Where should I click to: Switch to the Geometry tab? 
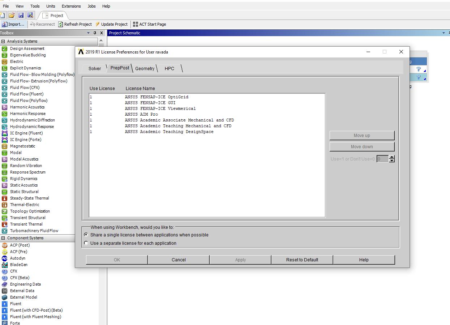(x=145, y=68)
